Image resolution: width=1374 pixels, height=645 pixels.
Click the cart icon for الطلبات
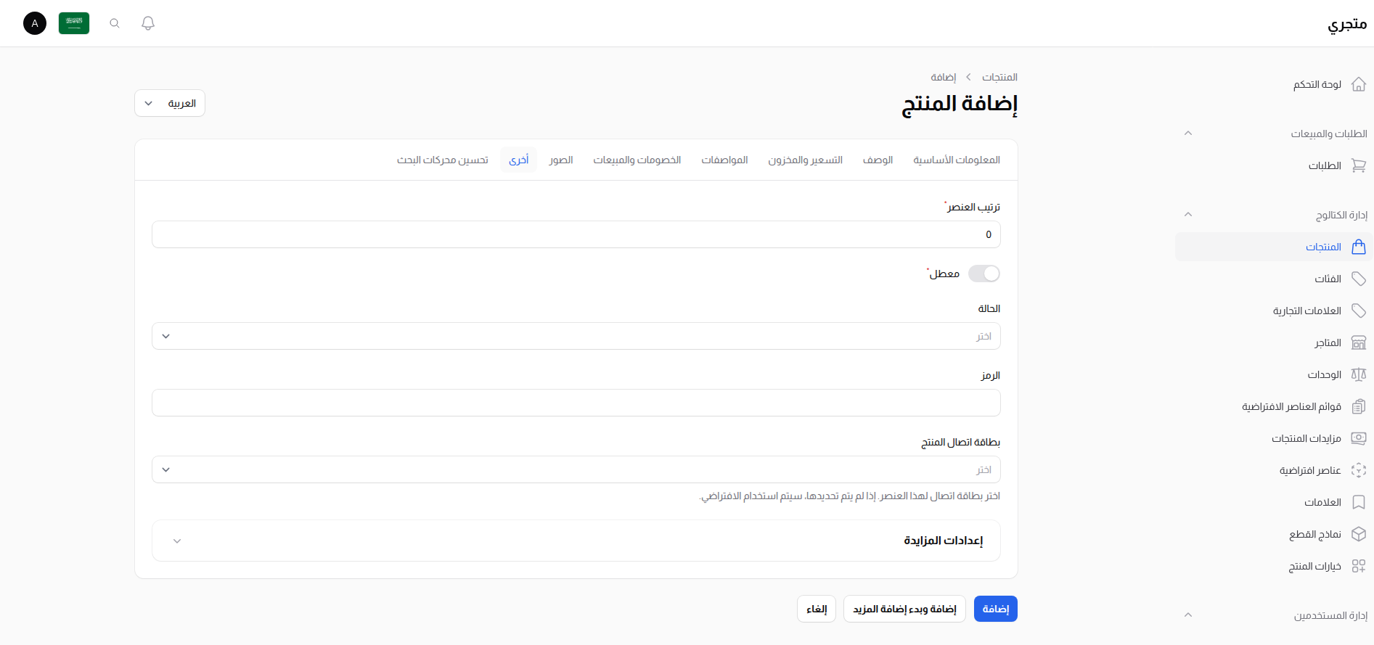tap(1359, 165)
